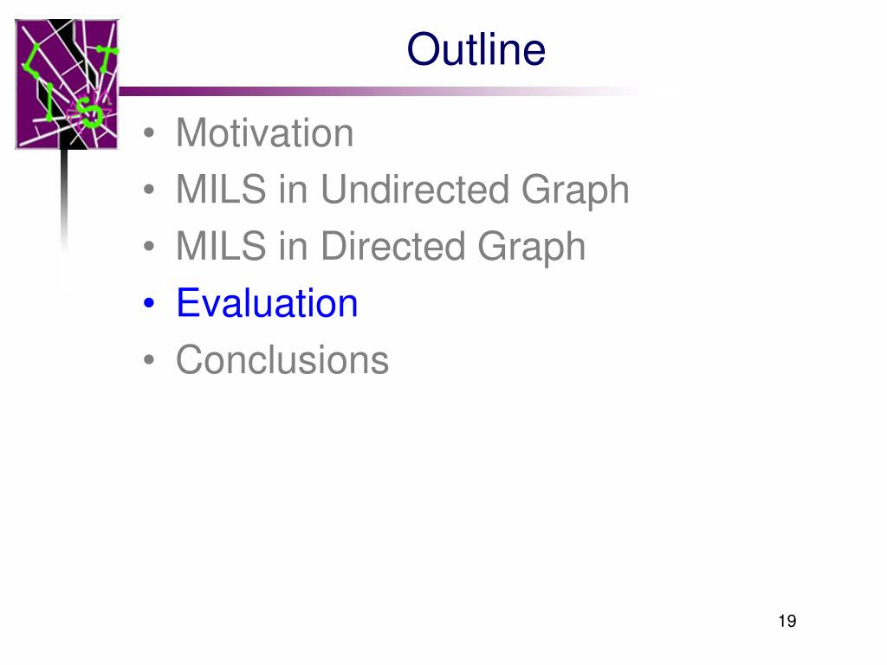Select 'MILS in Undirected Graph' item
The image size is (887, 665).
click(x=403, y=190)
